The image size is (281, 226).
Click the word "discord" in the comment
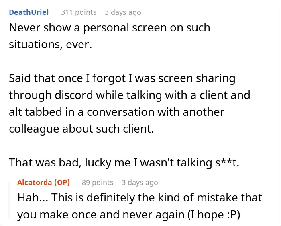pyautogui.click(x=74, y=95)
